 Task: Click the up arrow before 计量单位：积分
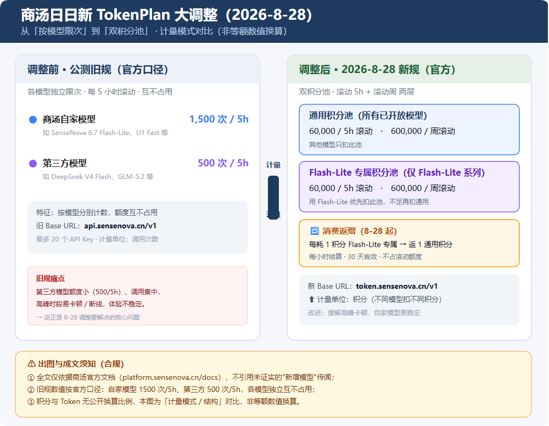[311, 299]
